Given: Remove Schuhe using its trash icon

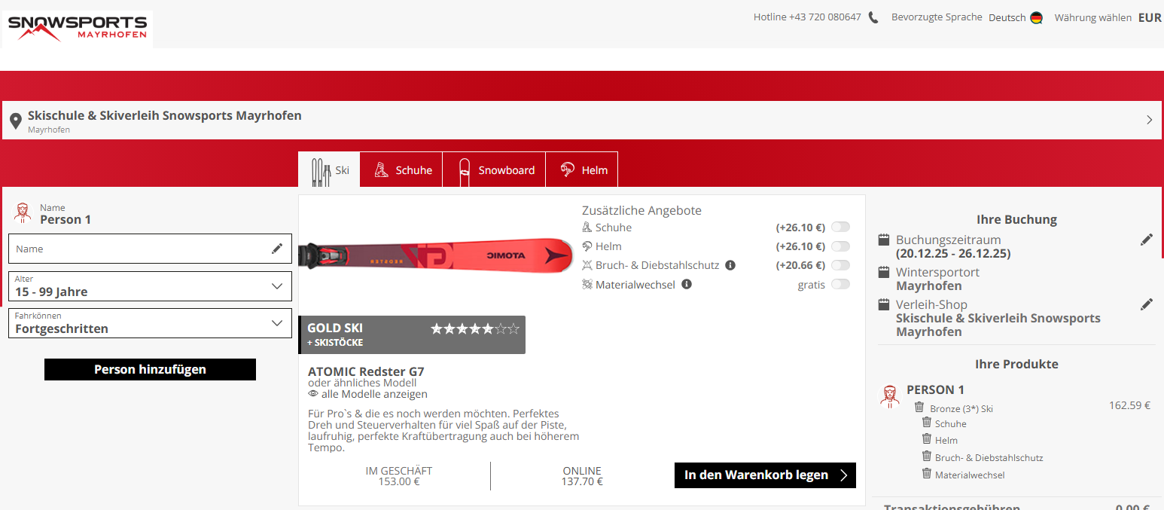Looking at the screenshot, I should 927,423.
